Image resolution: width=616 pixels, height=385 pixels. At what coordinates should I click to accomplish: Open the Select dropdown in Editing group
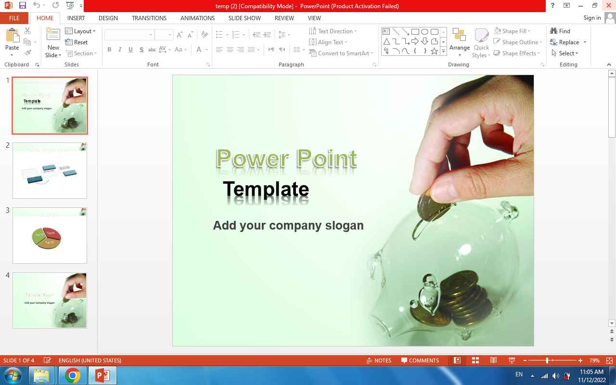(x=565, y=53)
